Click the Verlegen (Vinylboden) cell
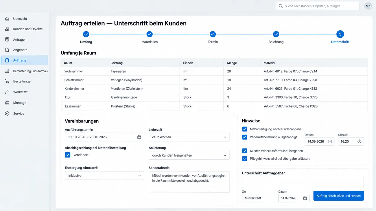This screenshot has height=211, width=376. tap(143, 80)
